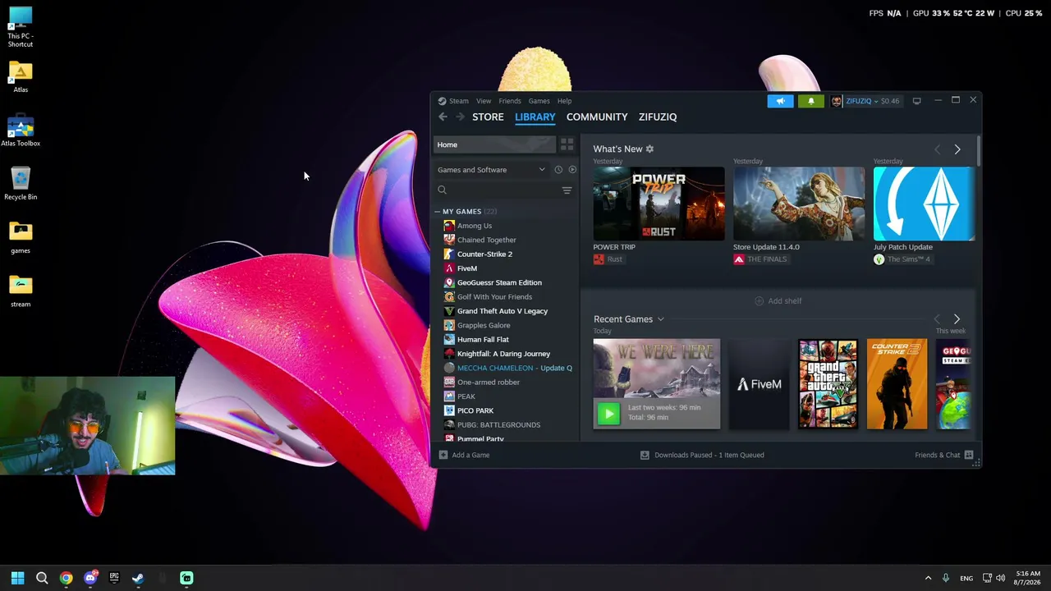
Task: Click the Add a Game plus icon
Action: 443,455
